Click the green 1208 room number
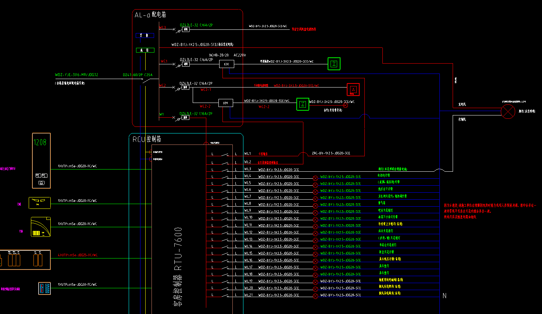542x314 pixels. [40, 142]
